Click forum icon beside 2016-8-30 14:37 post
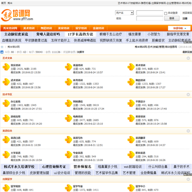 point(131,140)
